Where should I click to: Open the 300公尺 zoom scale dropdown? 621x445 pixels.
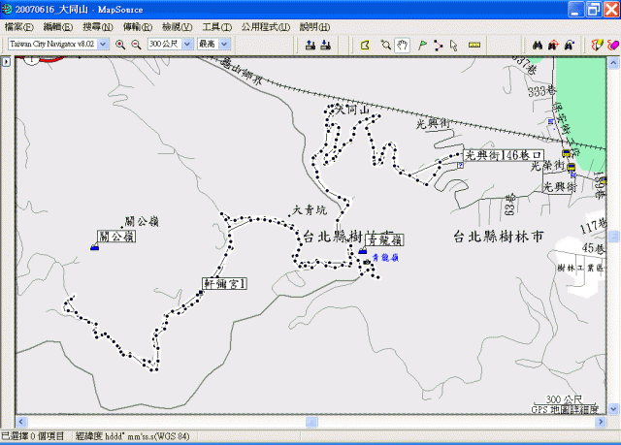click(x=187, y=44)
